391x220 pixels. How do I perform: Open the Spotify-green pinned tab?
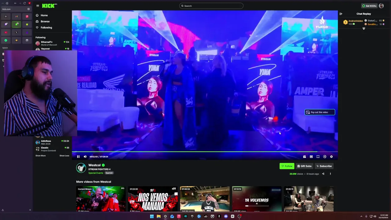6,40
